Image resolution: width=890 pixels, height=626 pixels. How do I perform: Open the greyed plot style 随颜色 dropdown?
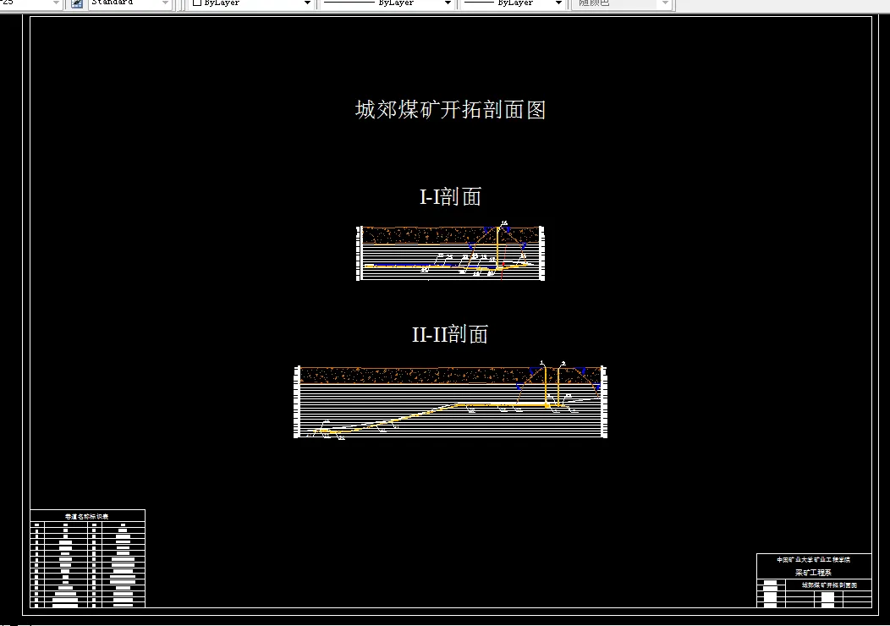(622, 3)
